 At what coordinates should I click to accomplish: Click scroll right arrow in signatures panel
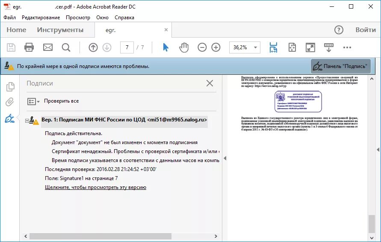click(216, 236)
